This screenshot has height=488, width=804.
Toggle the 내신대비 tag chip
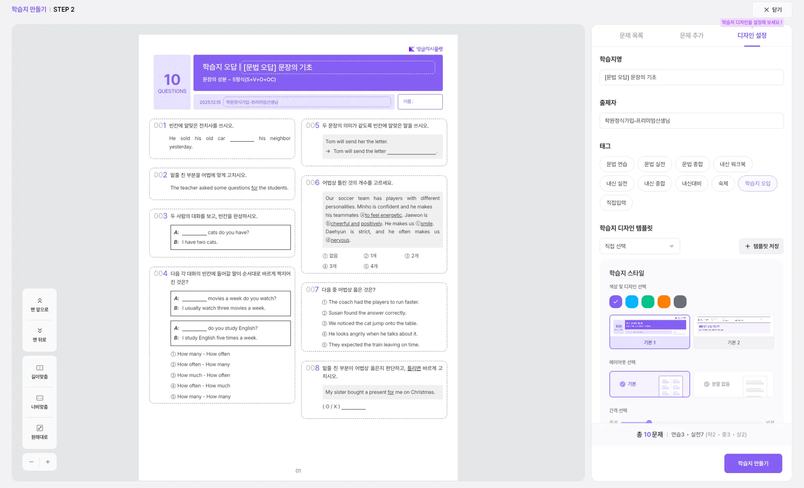(x=691, y=183)
